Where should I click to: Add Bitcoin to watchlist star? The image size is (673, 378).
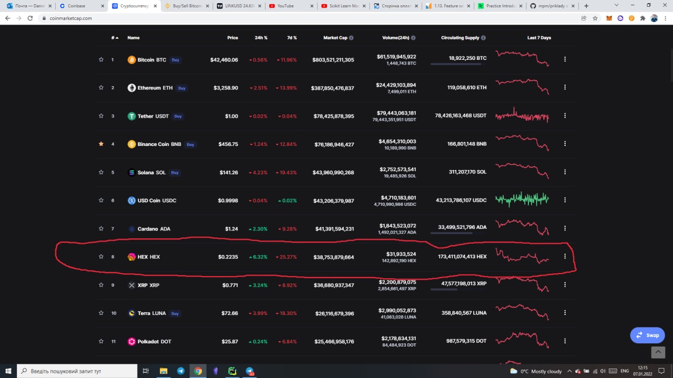101,60
